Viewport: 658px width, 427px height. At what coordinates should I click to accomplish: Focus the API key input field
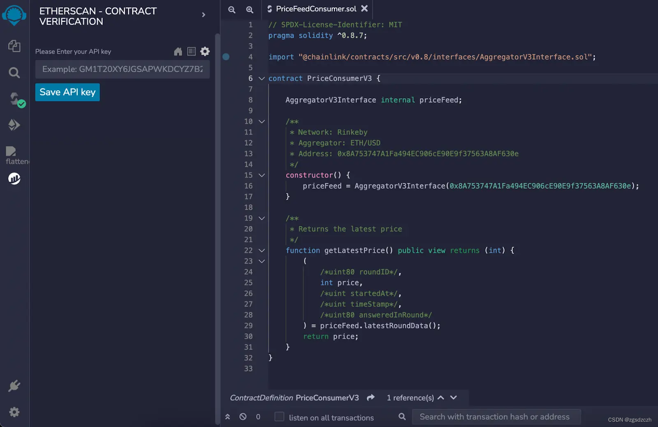(123, 69)
